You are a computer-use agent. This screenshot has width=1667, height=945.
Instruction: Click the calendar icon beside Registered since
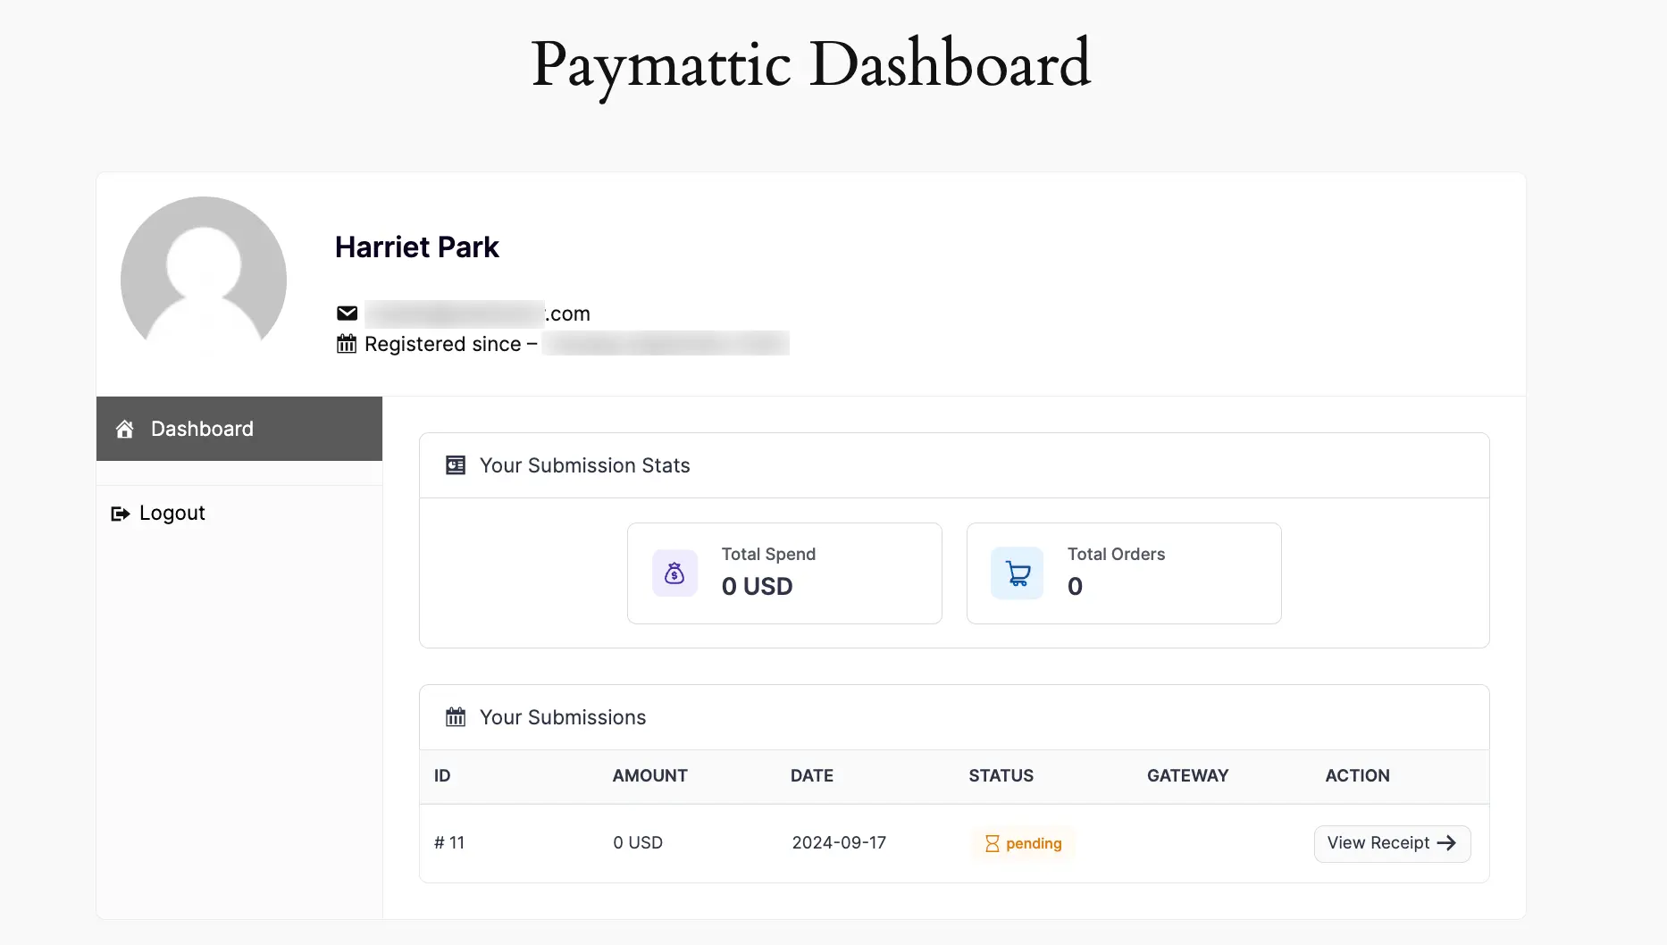tap(346, 344)
